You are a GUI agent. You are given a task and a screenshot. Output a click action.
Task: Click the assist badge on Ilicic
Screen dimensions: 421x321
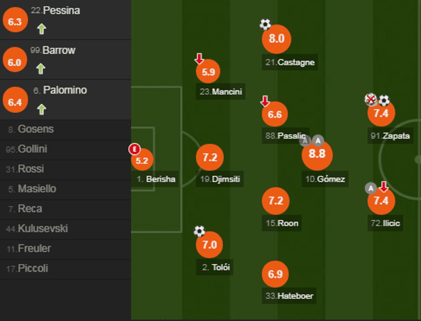[371, 188]
